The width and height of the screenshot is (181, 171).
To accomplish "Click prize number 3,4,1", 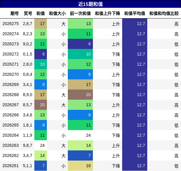I will tap(27, 84).
